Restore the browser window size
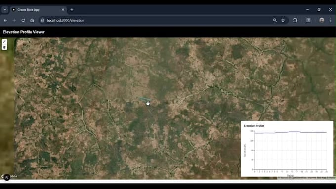This screenshot has width=336, height=189. 319,10
